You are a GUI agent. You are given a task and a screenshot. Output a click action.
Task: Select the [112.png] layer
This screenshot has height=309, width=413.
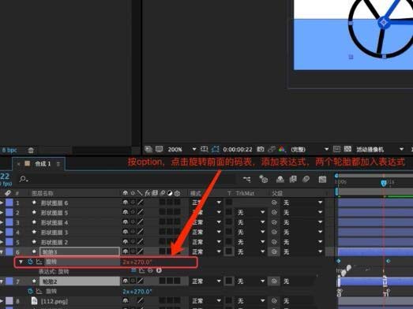tap(54, 301)
